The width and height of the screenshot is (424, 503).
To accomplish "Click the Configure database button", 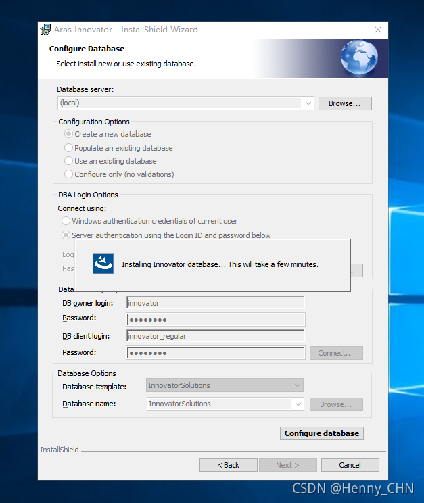I will pyautogui.click(x=322, y=433).
